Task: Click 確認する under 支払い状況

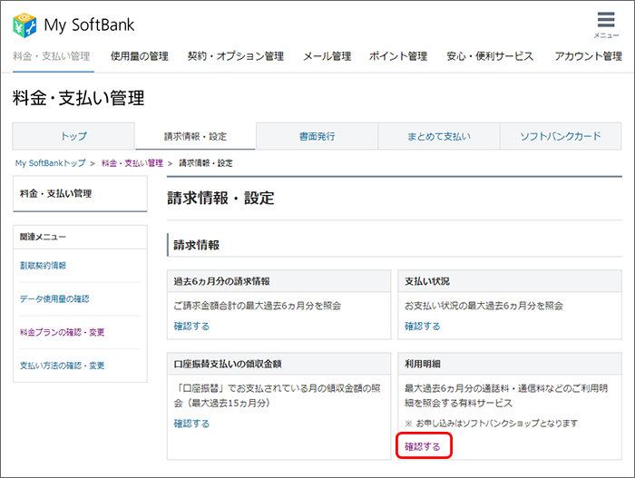Action: pyautogui.click(x=423, y=326)
